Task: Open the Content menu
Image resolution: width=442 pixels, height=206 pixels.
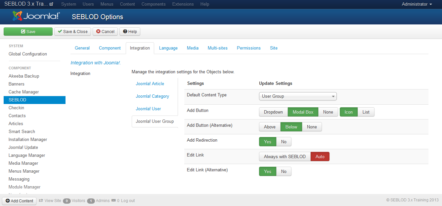Action: point(127,4)
